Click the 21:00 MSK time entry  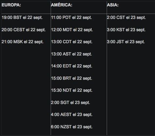(23, 42)
